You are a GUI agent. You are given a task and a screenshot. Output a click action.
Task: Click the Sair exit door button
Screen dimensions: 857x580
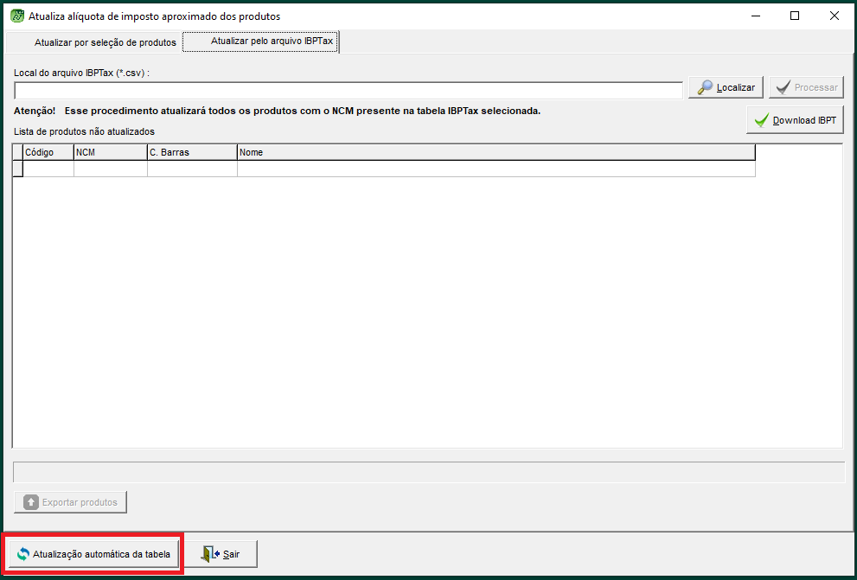(222, 554)
